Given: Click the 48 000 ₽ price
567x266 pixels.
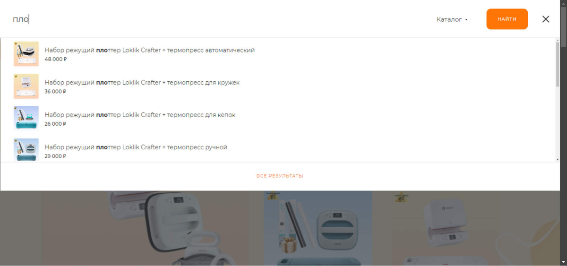Looking at the screenshot, I should coord(56,59).
